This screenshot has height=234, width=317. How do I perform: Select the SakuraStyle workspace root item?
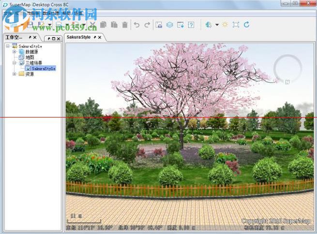pyautogui.click(x=30, y=46)
